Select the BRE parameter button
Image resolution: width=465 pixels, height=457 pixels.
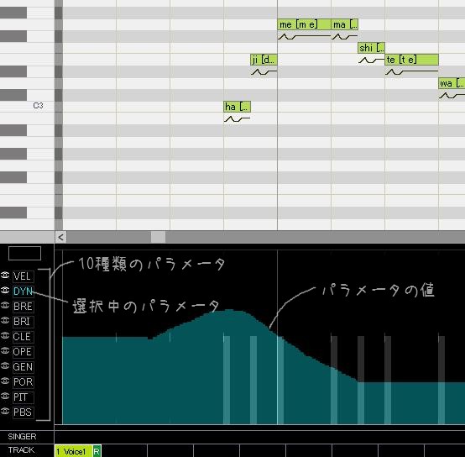24,307
